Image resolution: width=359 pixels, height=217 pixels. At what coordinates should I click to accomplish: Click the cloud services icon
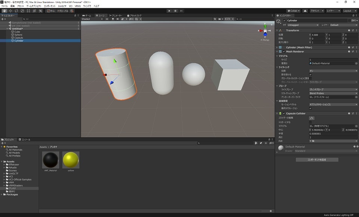pyautogui.click(x=305, y=11)
